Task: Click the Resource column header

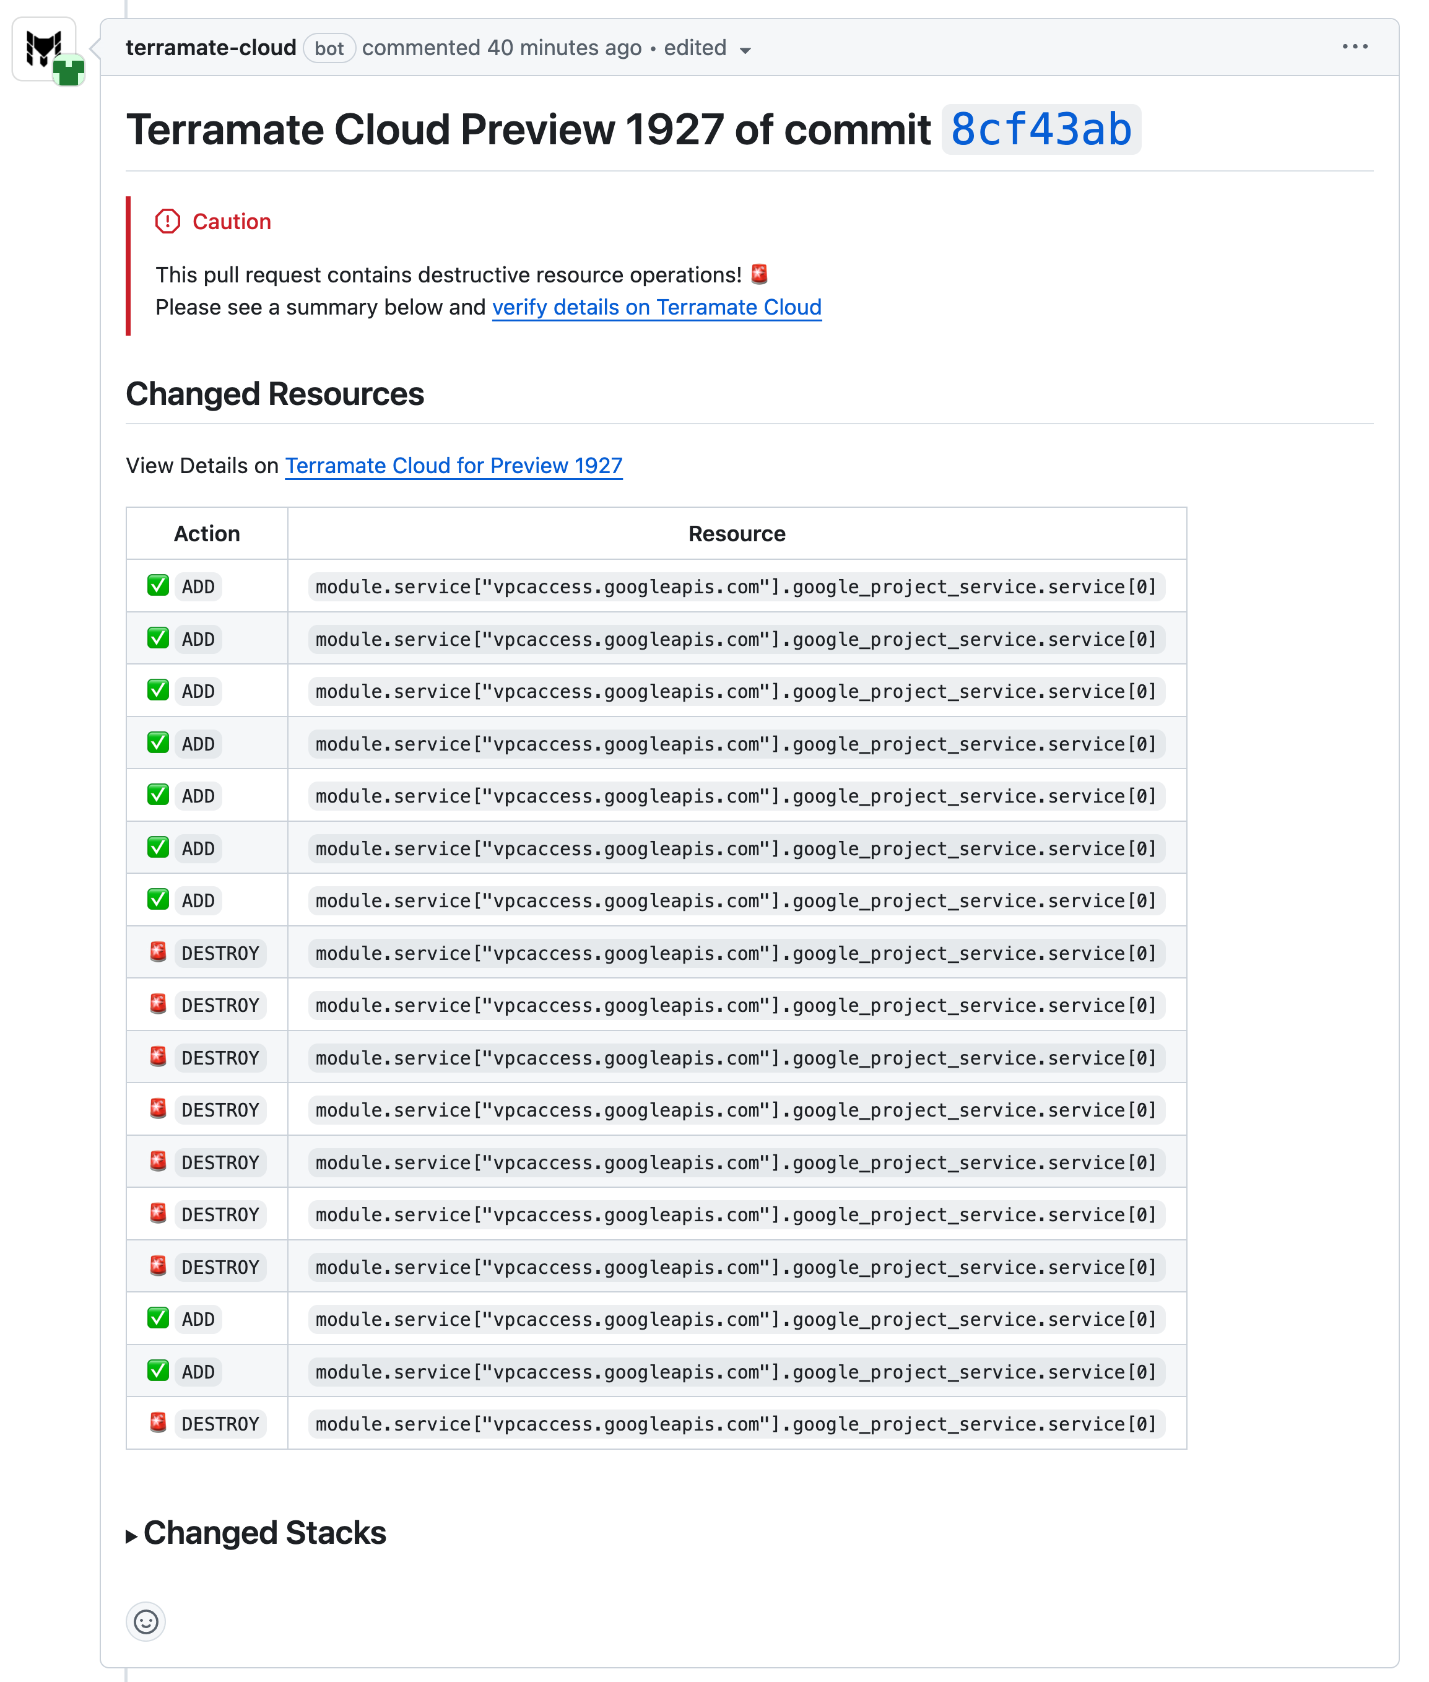Action: [736, 534]
